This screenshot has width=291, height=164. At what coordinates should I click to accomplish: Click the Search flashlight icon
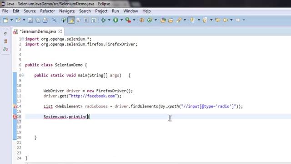coord(179,20)
